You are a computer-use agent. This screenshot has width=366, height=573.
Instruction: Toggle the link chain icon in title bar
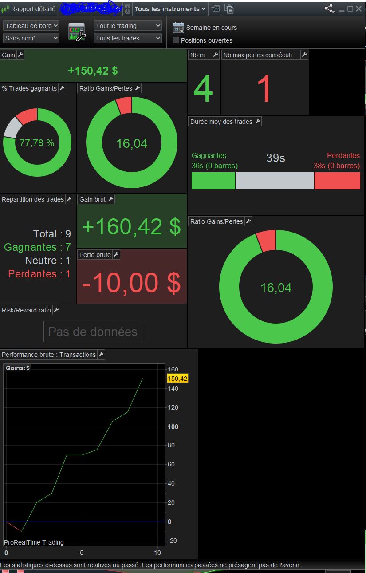[x=127, y=8]
